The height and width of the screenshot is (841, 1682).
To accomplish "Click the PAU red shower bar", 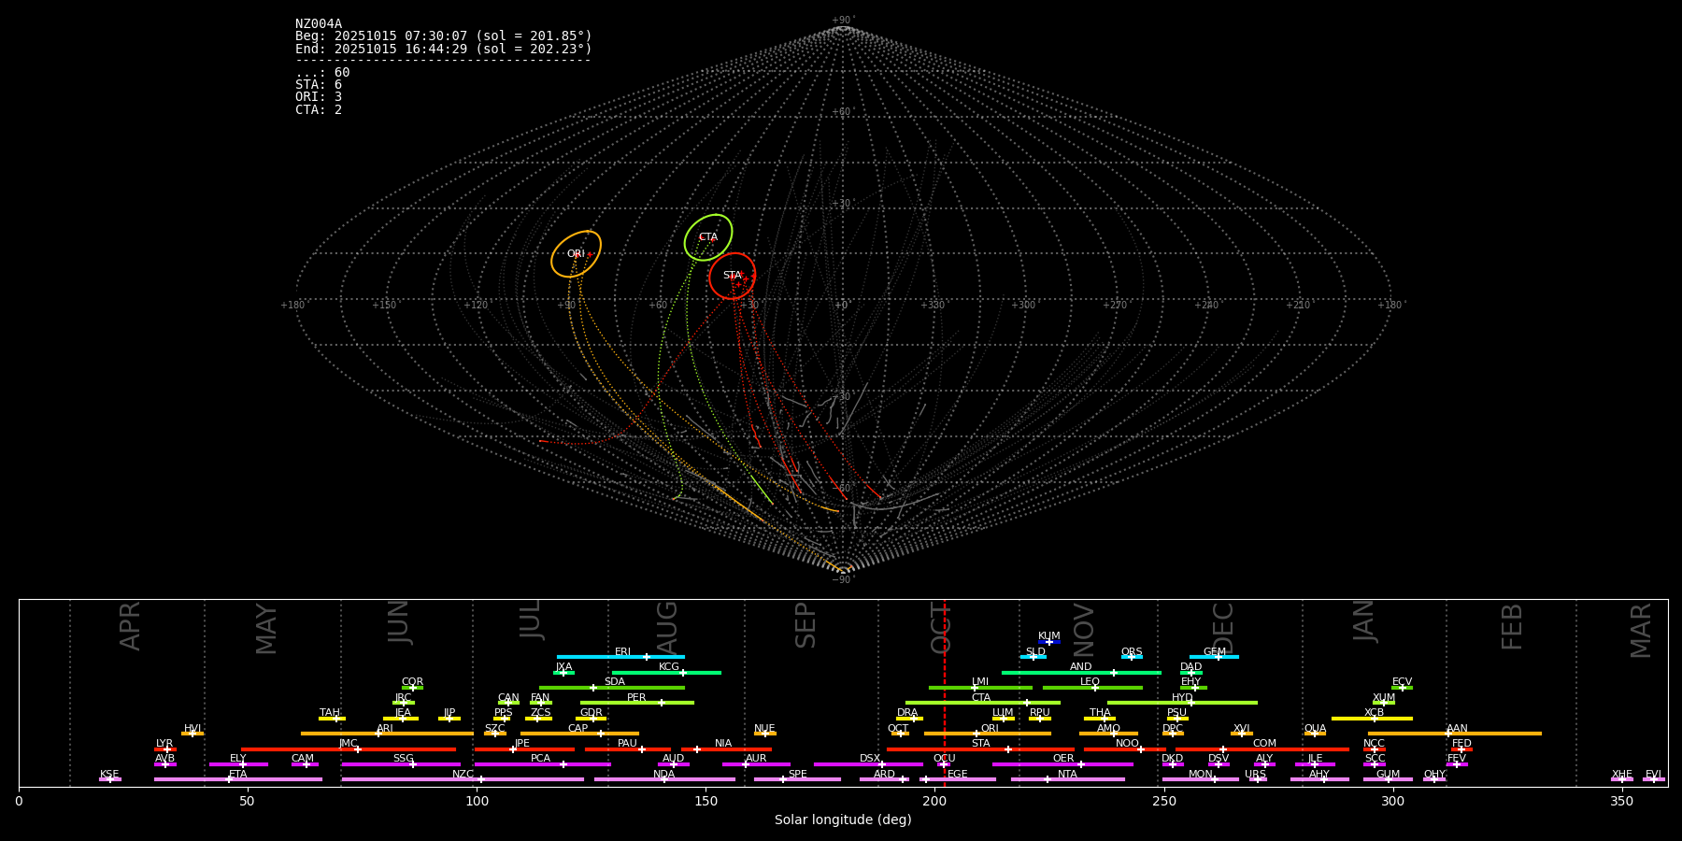I will [x=628, y=748].
